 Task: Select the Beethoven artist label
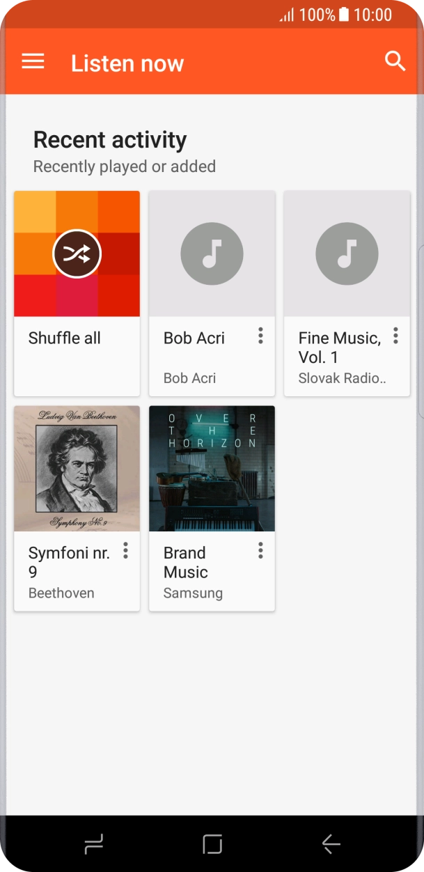61,593
